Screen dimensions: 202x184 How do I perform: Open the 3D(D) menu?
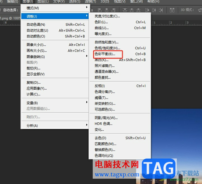[x=105, y=2]
